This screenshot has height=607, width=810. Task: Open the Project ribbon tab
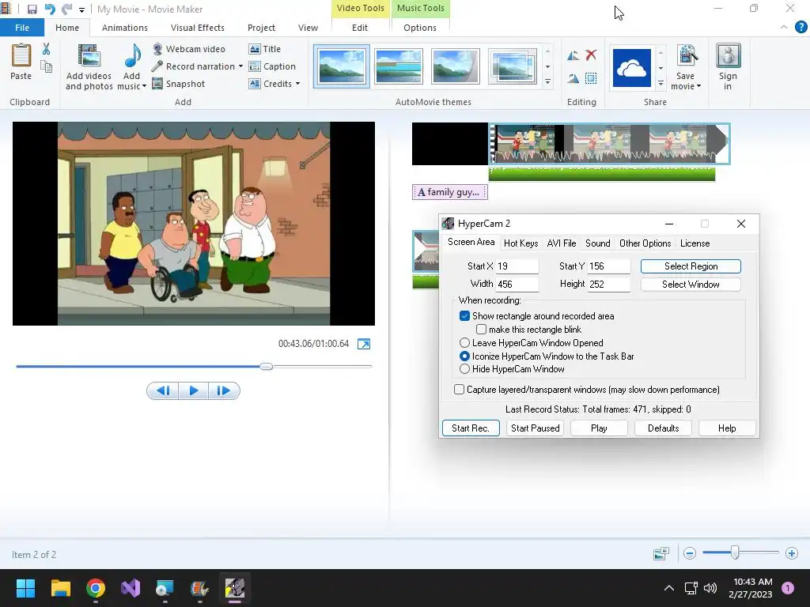(x=261, y=28)
